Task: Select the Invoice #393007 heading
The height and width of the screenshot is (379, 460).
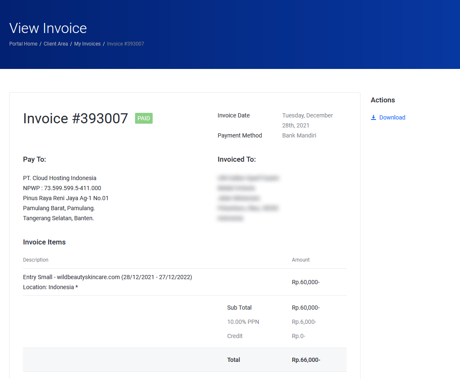Action: [x=75, y=118]
